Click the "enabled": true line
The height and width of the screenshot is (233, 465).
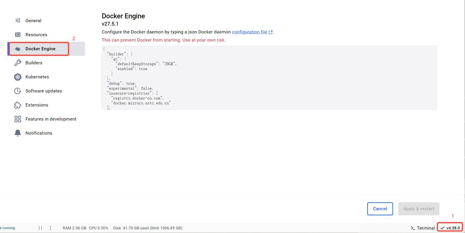pos(132,69)
